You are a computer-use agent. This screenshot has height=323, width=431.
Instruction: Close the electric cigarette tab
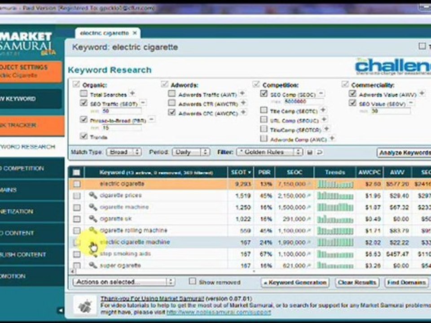click(x=135, y=33)
